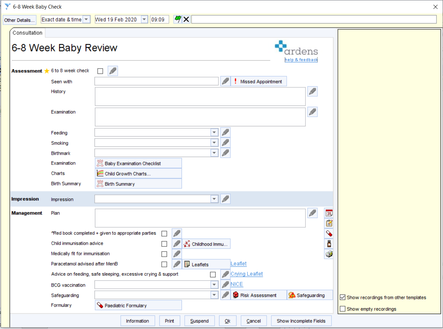Switch to the Consultation tab
Image resolution: width=443 pixels, height=329 pixels.
click(27, 33)
